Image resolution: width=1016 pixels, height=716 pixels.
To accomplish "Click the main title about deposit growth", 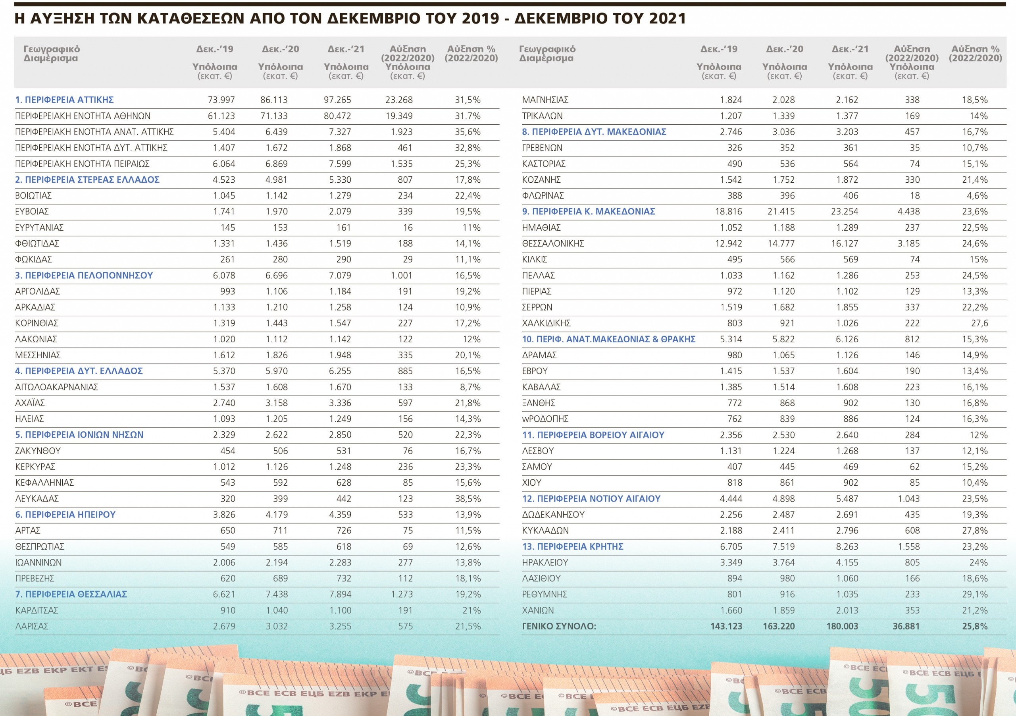I will pos(350,19).
